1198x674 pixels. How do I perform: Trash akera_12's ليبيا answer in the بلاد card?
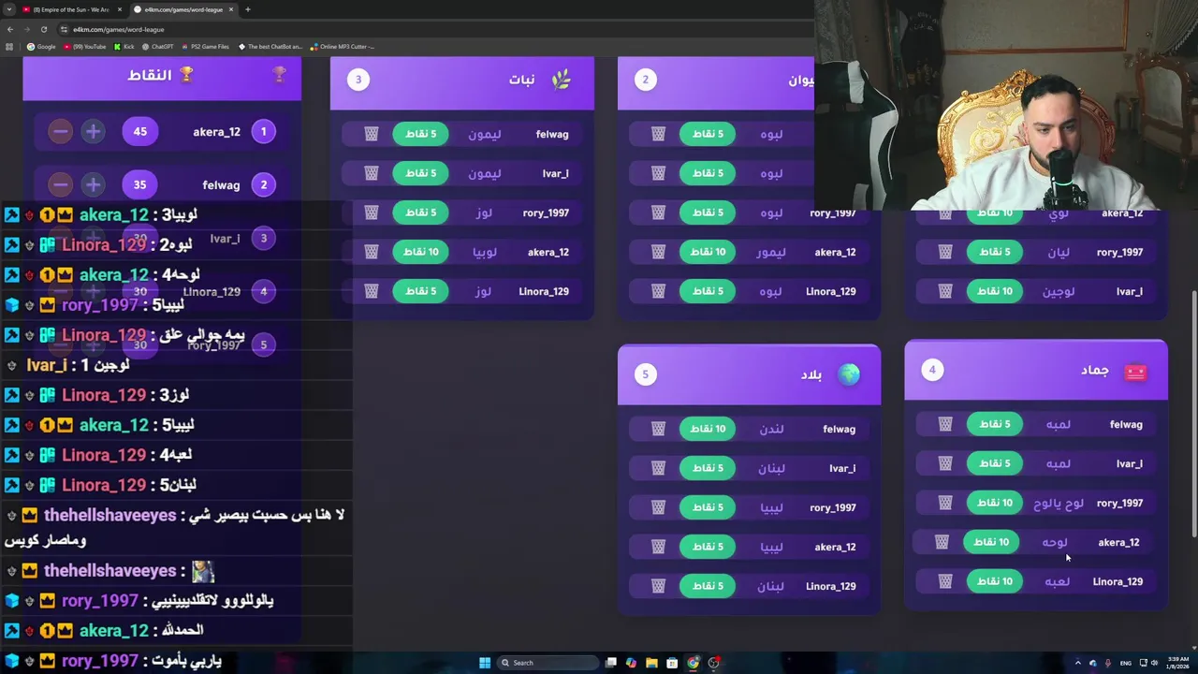tap(659, 547)
